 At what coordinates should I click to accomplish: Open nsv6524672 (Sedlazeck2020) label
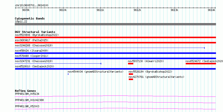coord(204,61)
